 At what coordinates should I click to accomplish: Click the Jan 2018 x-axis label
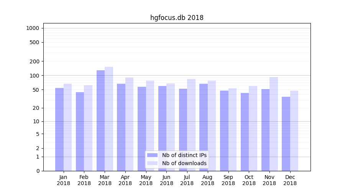click(x=64, y=180)
